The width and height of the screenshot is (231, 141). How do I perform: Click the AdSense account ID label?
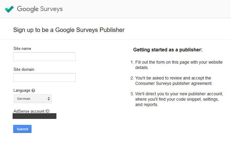point(31,111)
